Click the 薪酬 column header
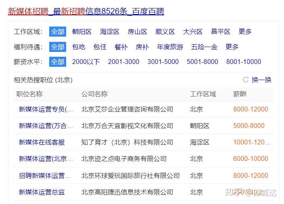This screenshot has width=284, height=204. (240, 94)
